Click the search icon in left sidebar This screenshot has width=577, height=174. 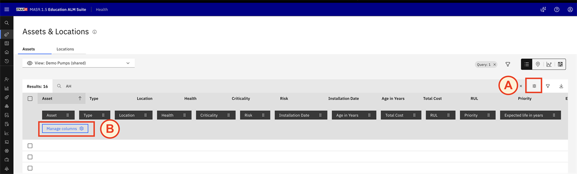click(x=7, y=23)
